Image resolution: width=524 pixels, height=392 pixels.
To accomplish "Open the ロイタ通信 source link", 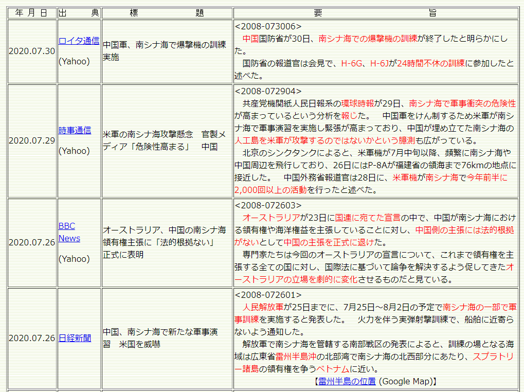I will point(79,41).
